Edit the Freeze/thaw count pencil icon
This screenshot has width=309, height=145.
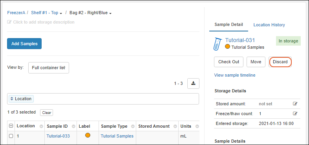[295, 114]
